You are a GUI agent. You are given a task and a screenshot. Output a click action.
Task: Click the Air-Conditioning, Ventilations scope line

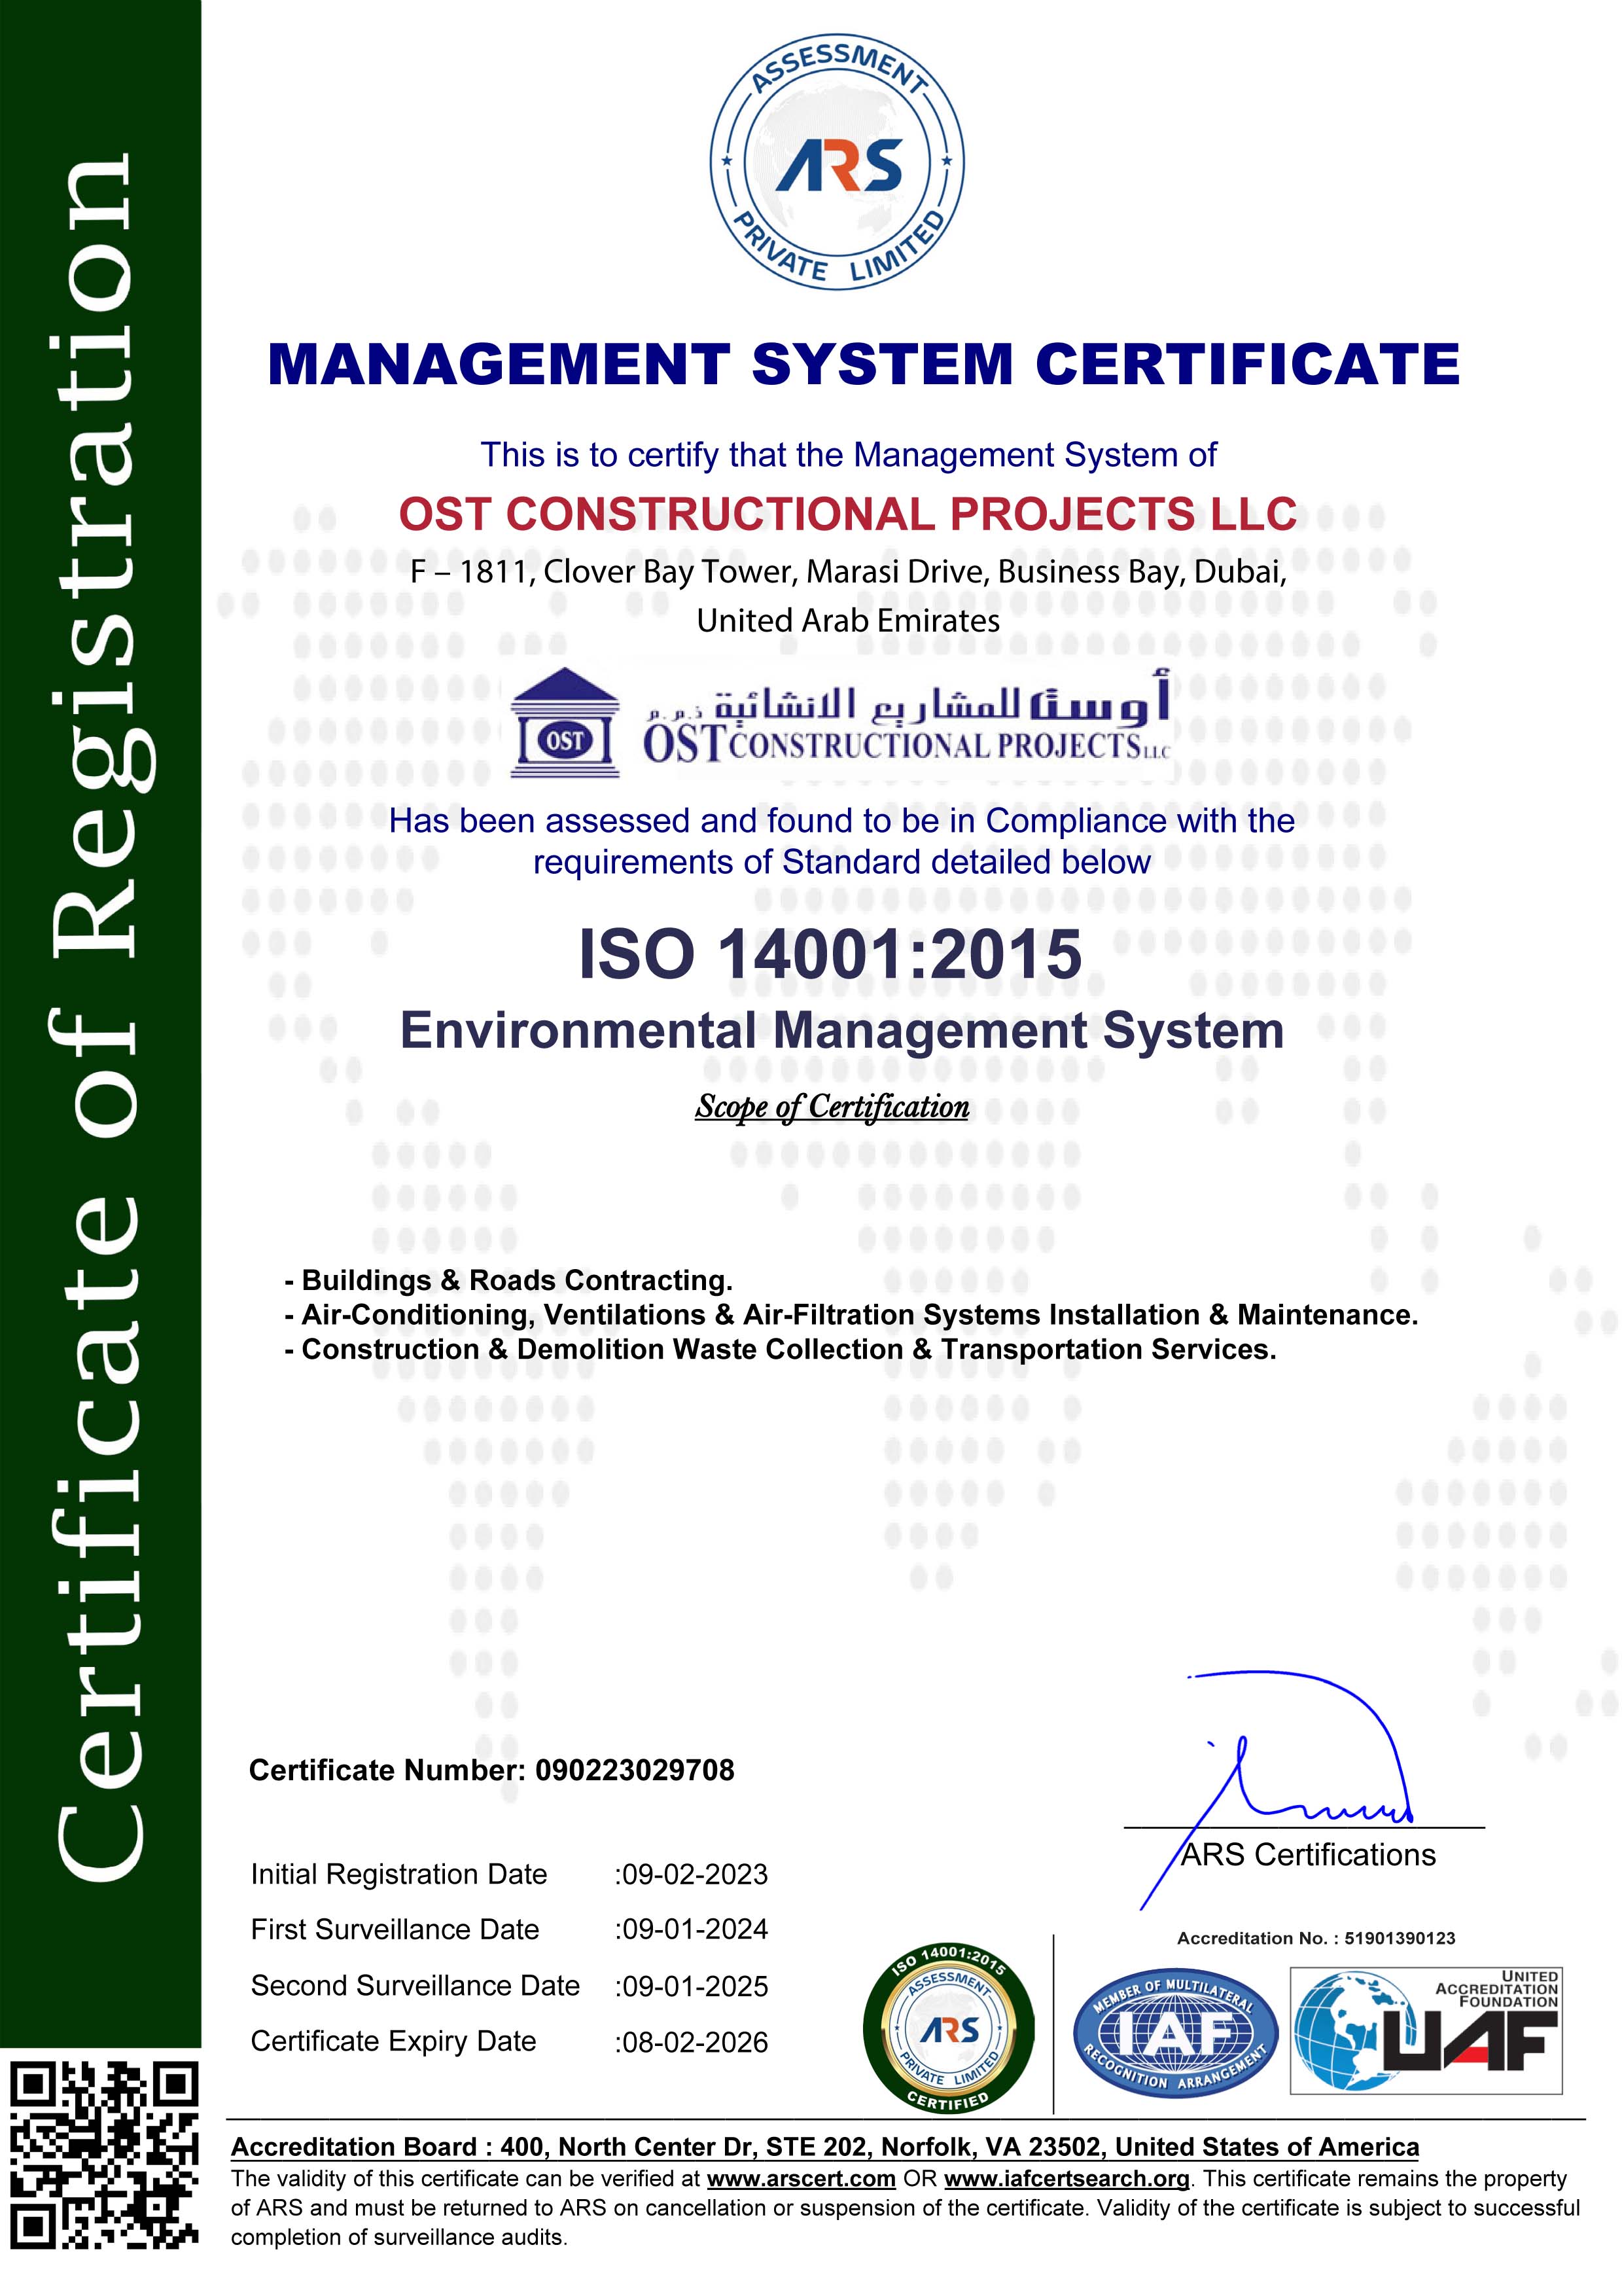[851, 1315]
